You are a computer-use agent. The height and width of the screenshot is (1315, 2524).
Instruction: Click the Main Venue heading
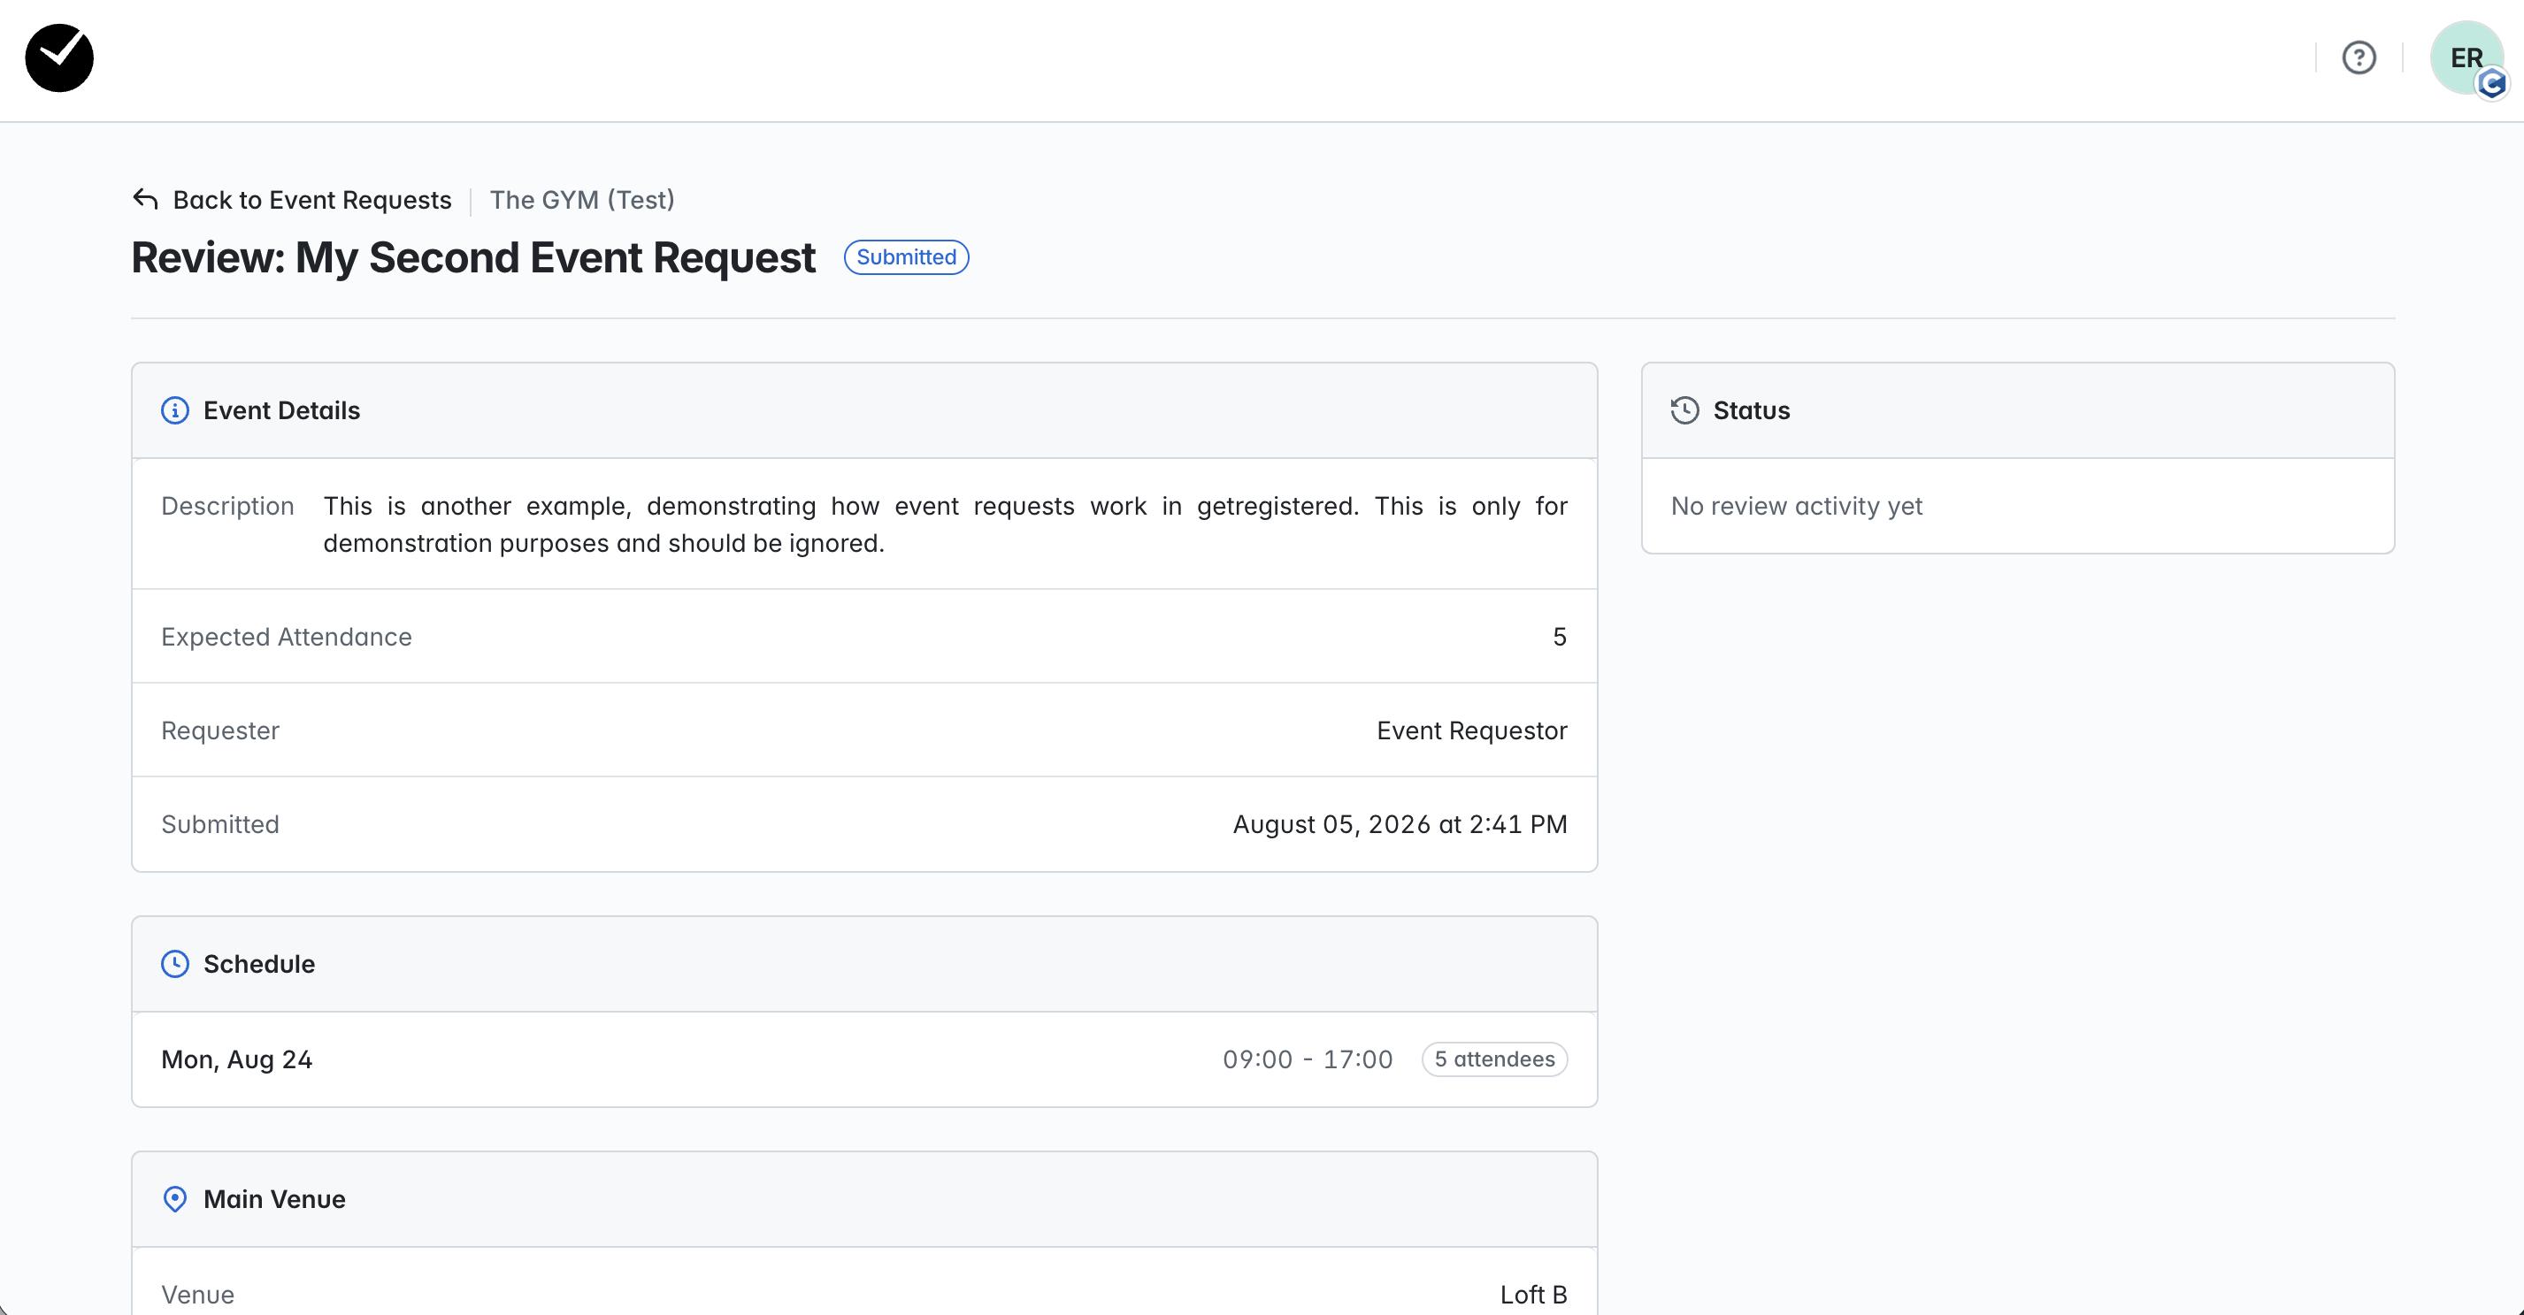click(x=274, y=1199)
